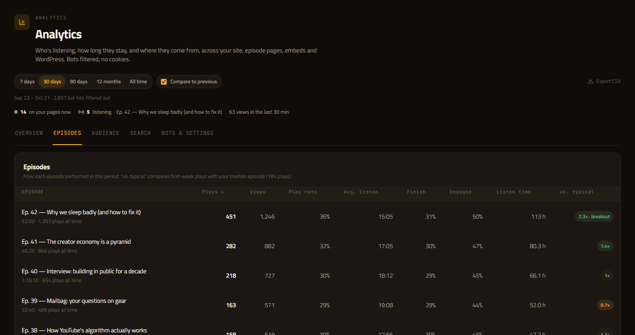Open the Bots & Settings tab
Image resolution: width=635 pixels, height=335 pixels.
(187, 133)
